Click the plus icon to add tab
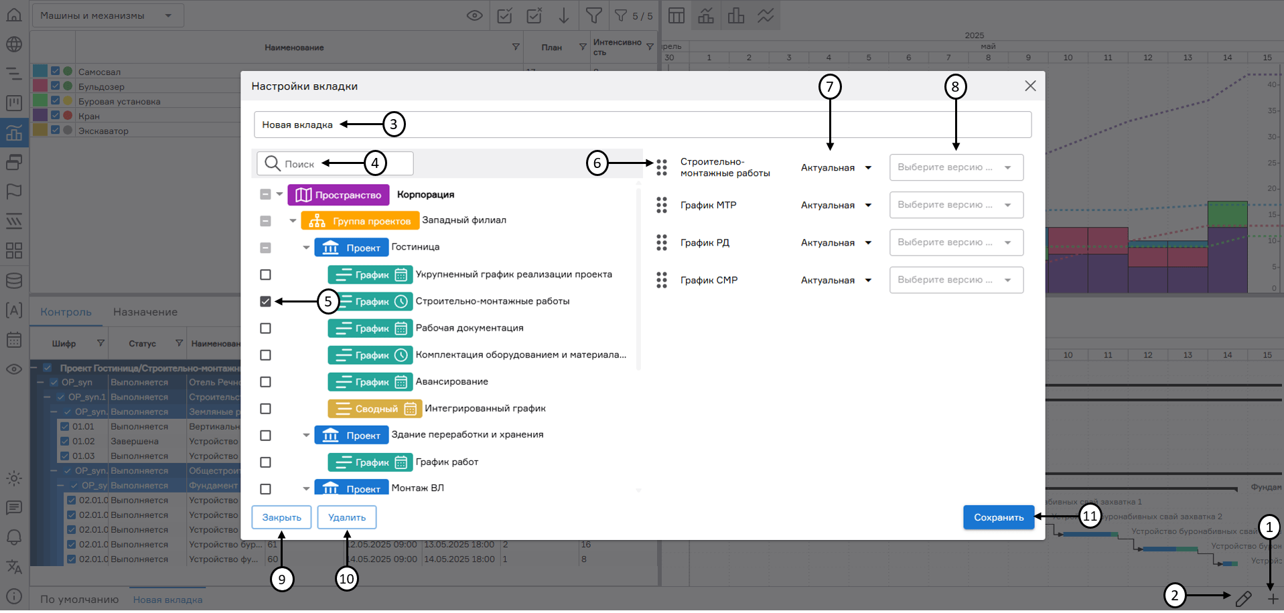 point(1273,599)
